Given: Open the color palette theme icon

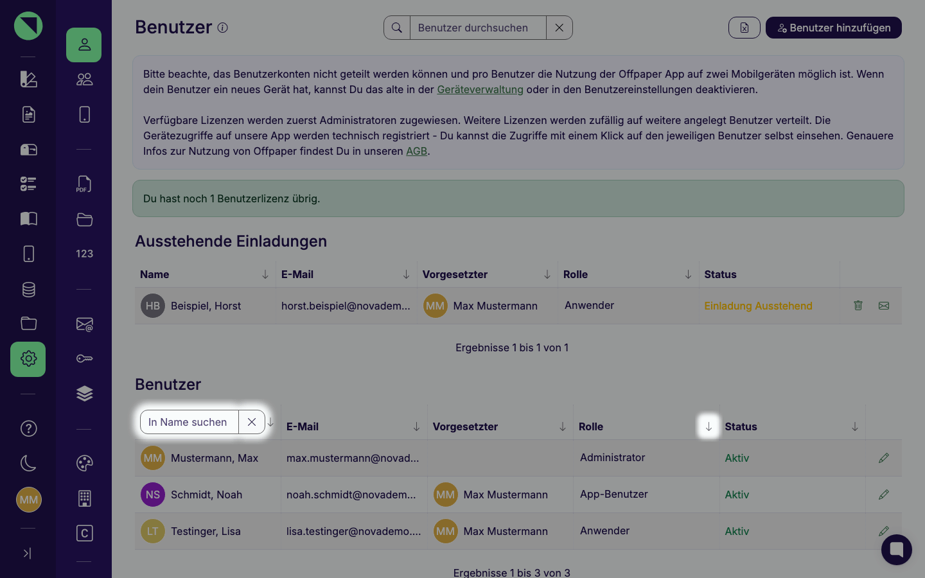Looking at the screenshot, I should tap(84, 463).
